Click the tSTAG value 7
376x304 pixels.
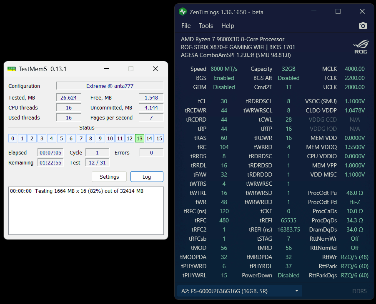pos(288,239)
